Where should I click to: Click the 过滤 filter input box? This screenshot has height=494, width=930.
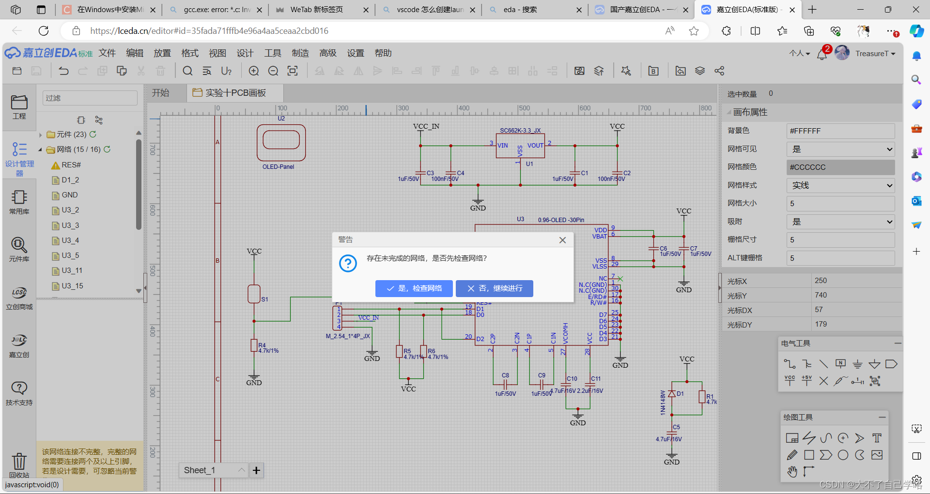click(89, 97)
